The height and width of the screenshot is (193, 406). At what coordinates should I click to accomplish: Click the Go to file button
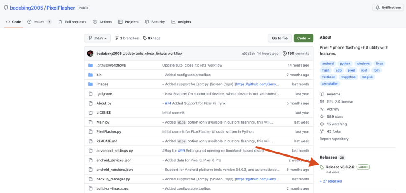280,38
